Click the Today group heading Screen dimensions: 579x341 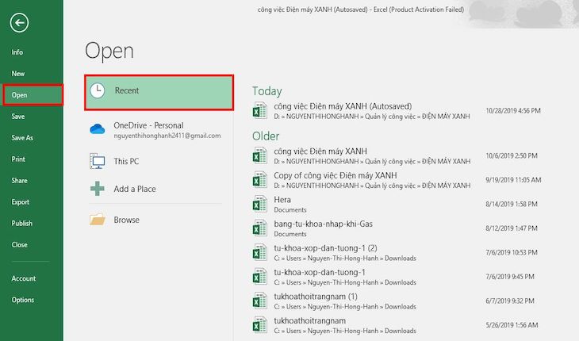[x=267, y=91]
